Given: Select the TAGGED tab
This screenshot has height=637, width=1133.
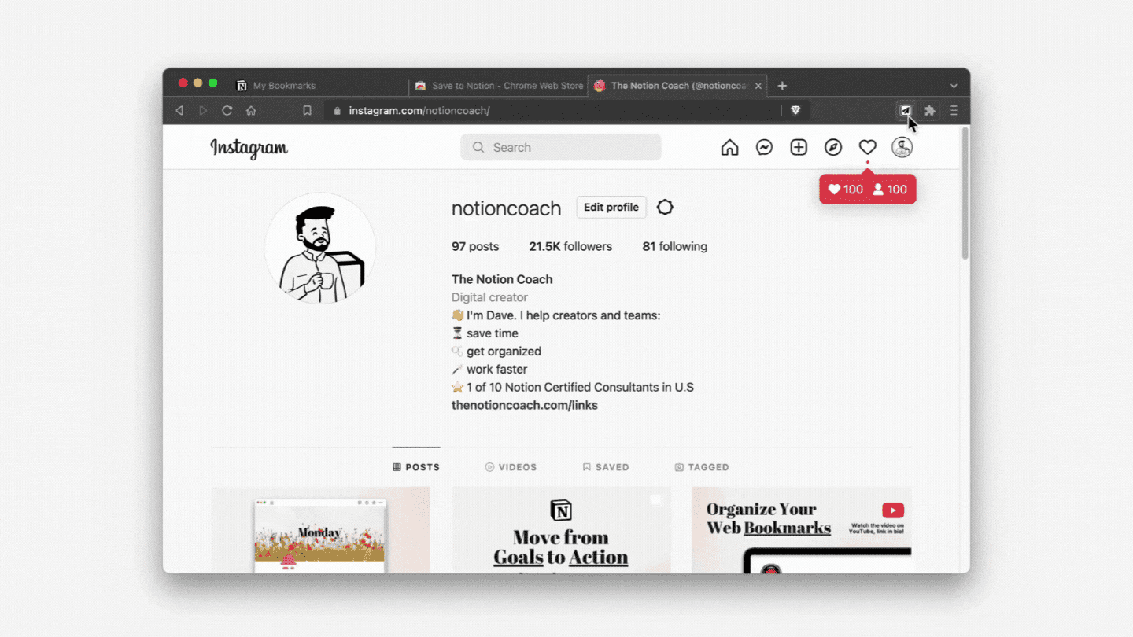Looking at the screenshot, I should [x=702, y=467].
